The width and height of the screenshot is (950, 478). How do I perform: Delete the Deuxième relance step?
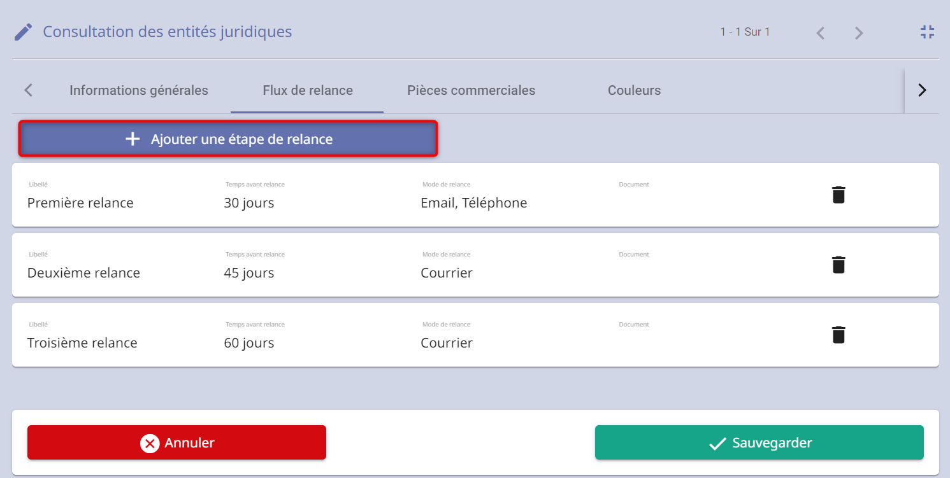coord(838,265)
